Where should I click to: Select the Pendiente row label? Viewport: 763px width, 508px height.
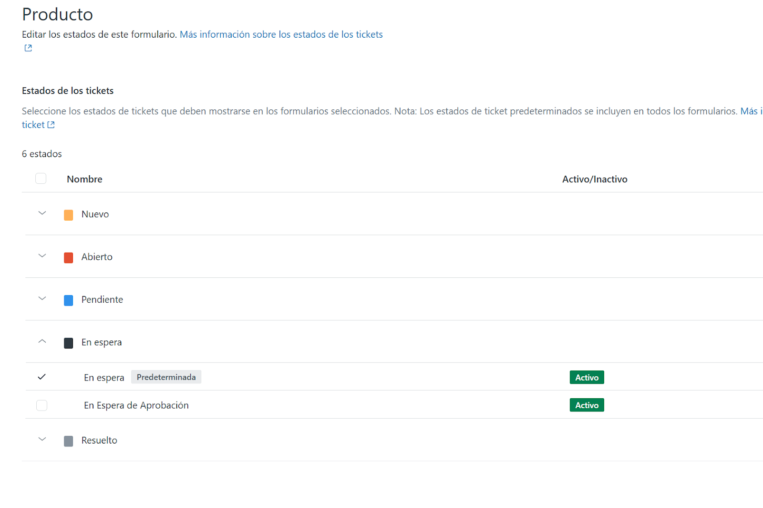[102, 299]
